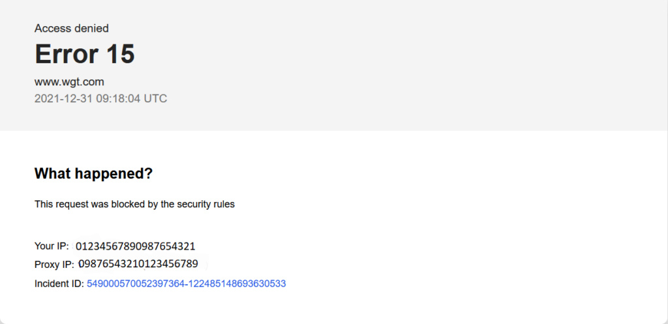Click the Your IP value 01234567890987654321
The image size is (668, 324).
tap(135, 246)
